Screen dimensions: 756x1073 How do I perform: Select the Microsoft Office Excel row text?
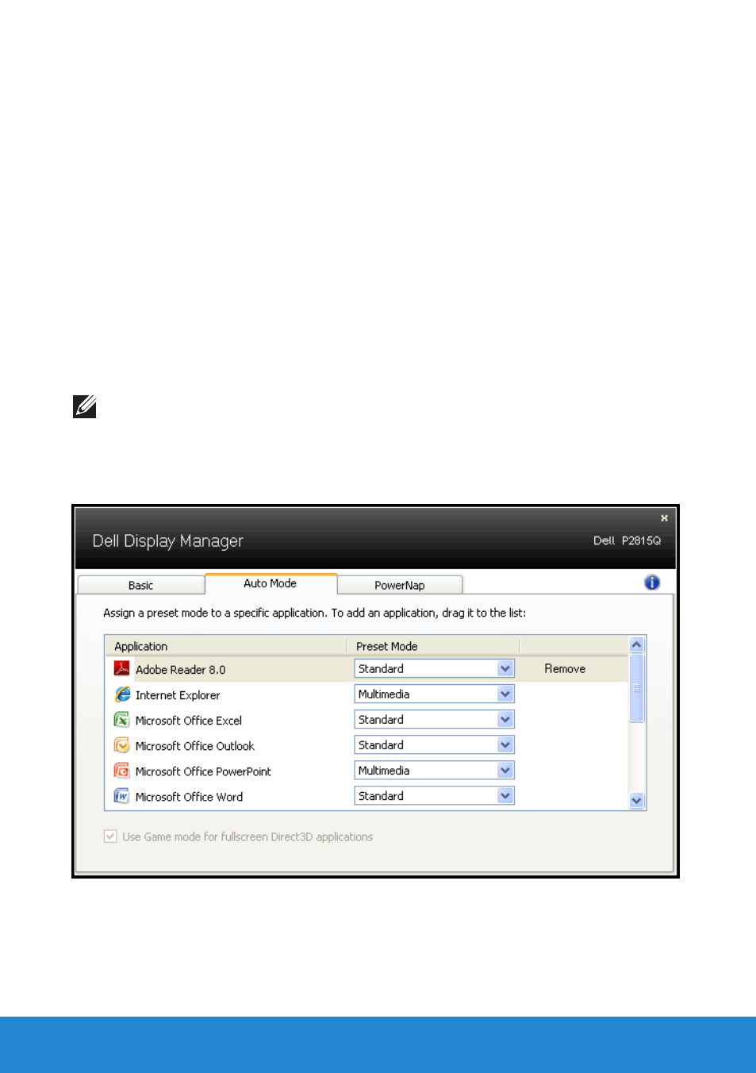click(189, 721)
